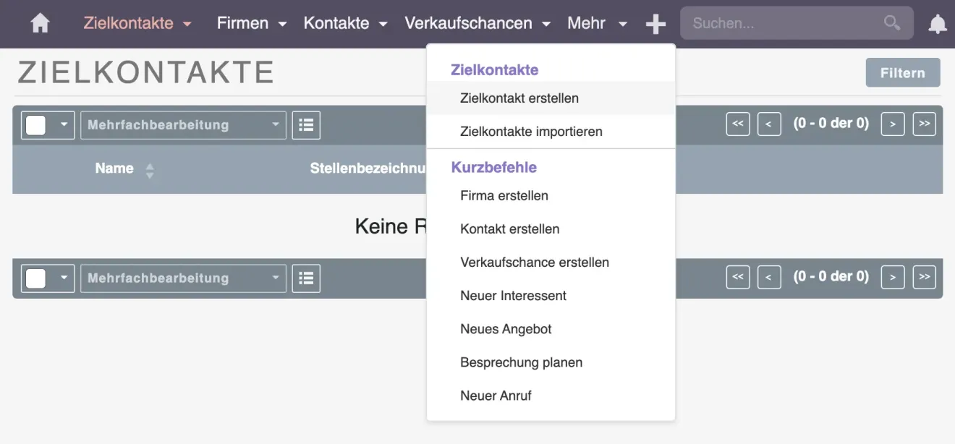
Task: Open the selection options arrow next to the checkbox
Action: pyautogui.click(x=64, y=124)
